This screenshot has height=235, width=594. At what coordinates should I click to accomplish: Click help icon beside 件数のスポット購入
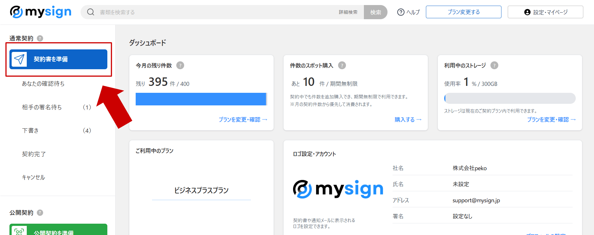click(342, 65)
